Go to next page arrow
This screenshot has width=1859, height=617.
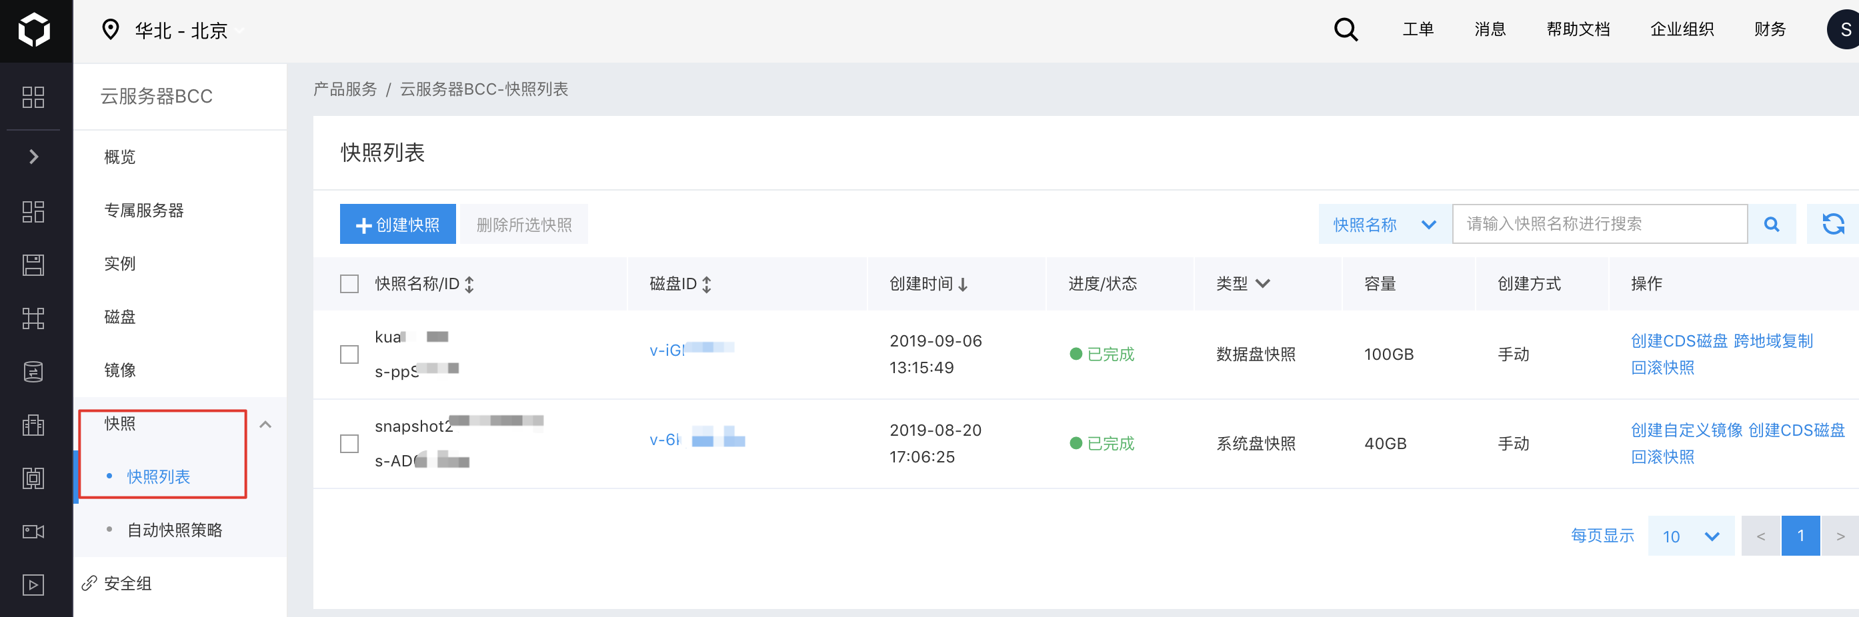click(x=1840, y=536)
